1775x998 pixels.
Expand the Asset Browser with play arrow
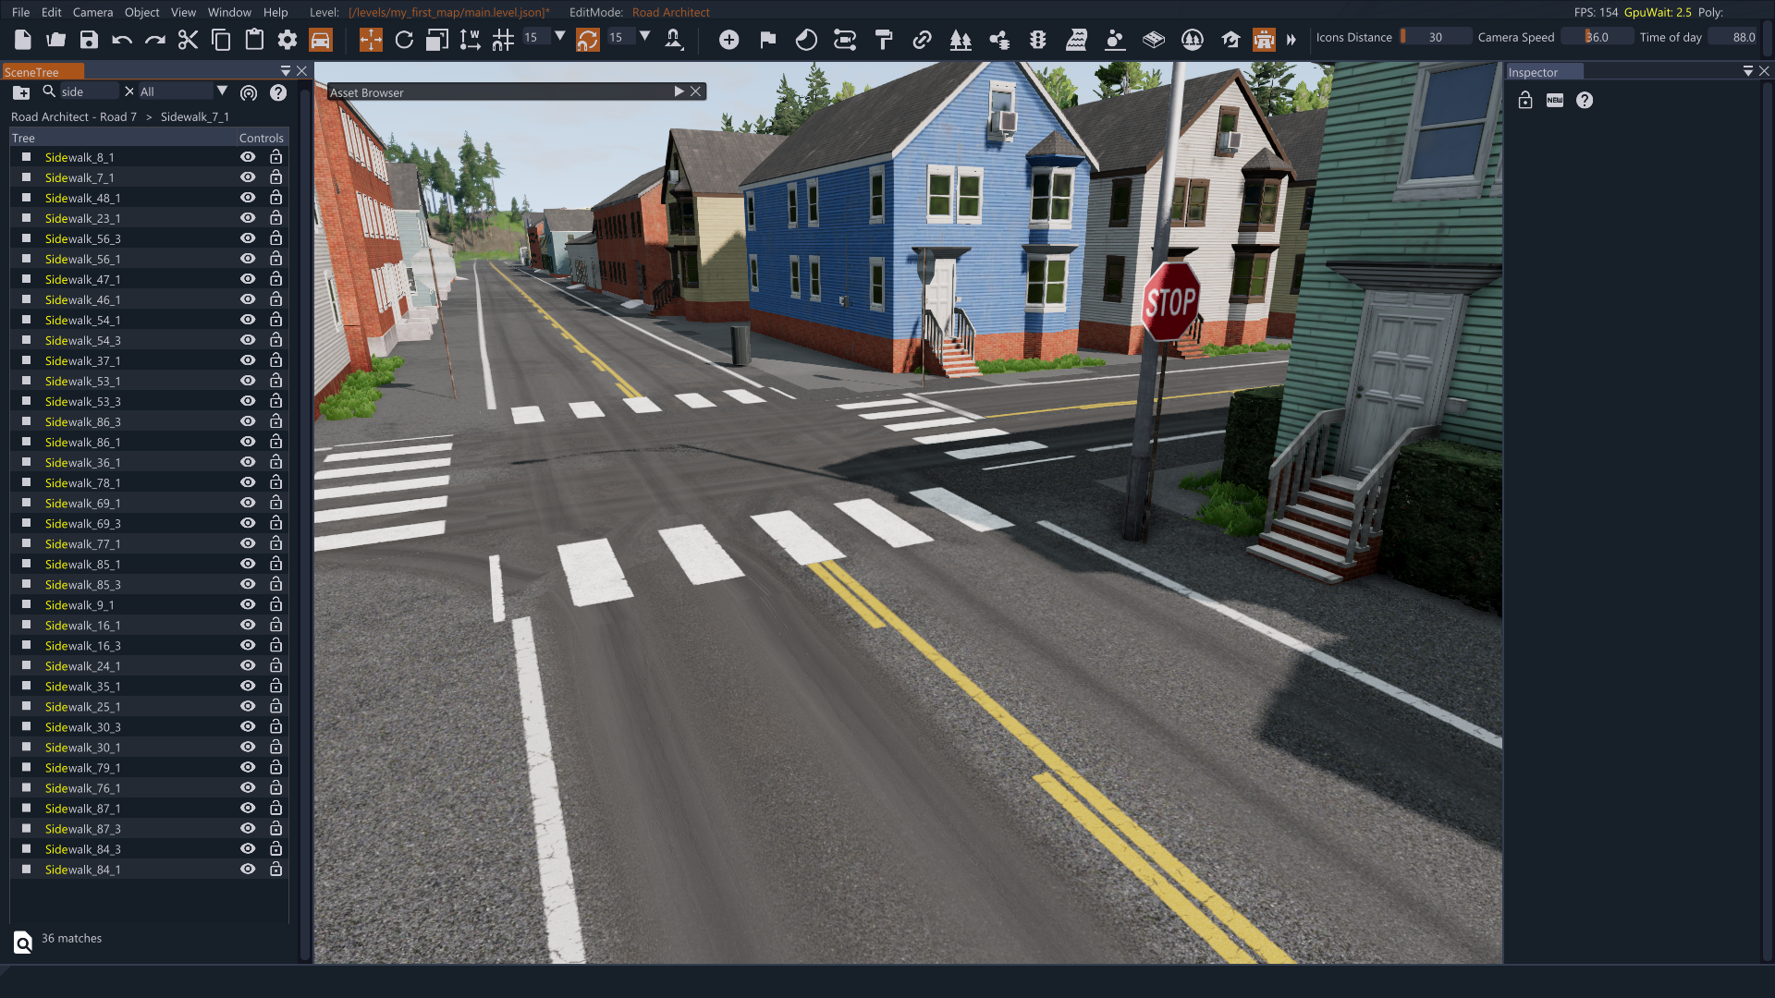pyautogui.click(x=679, y=91)
